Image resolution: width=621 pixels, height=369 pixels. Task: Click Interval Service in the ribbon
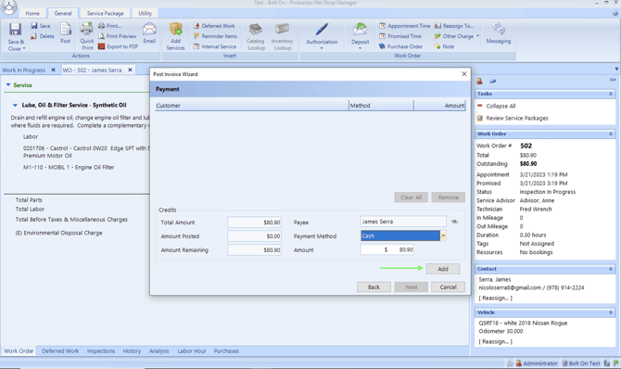[x=215, y=46]
